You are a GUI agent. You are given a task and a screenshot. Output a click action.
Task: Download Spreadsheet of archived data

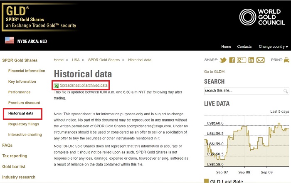84,85
